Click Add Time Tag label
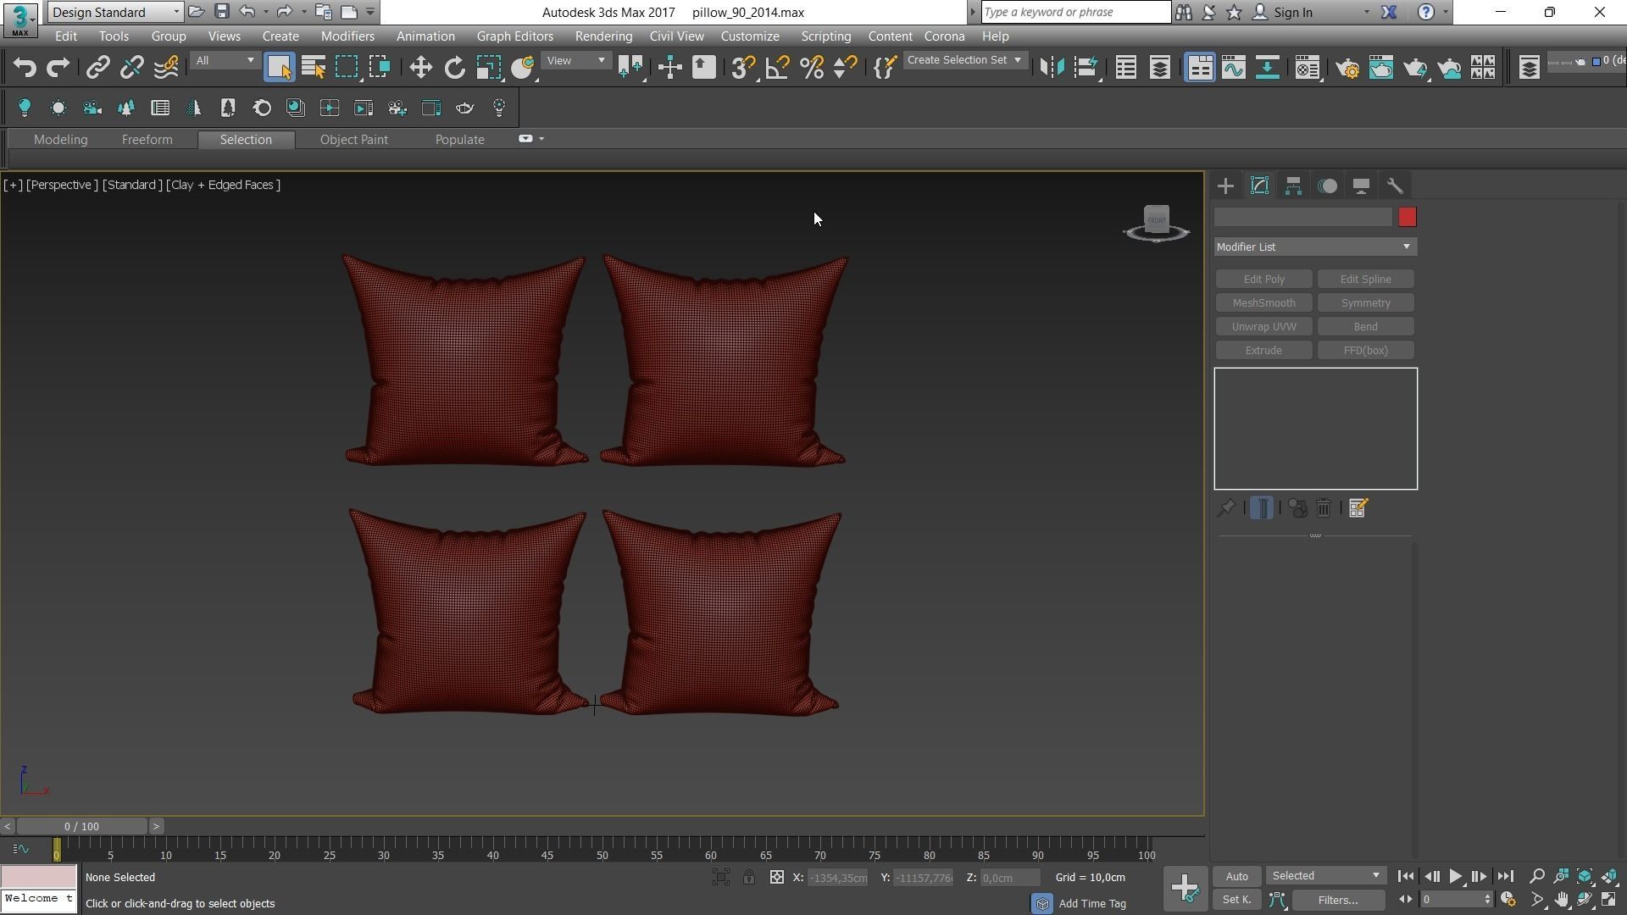Viewport: 1627px width, 915px height. [1091, 904]
